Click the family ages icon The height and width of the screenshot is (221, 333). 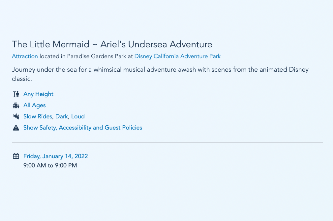(16, 106)
